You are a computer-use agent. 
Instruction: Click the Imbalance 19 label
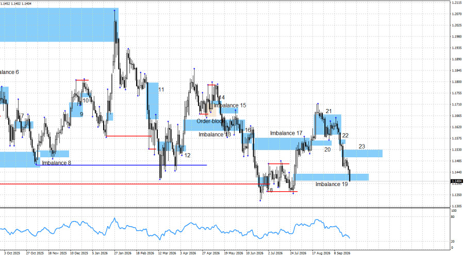tap(332, 184)
